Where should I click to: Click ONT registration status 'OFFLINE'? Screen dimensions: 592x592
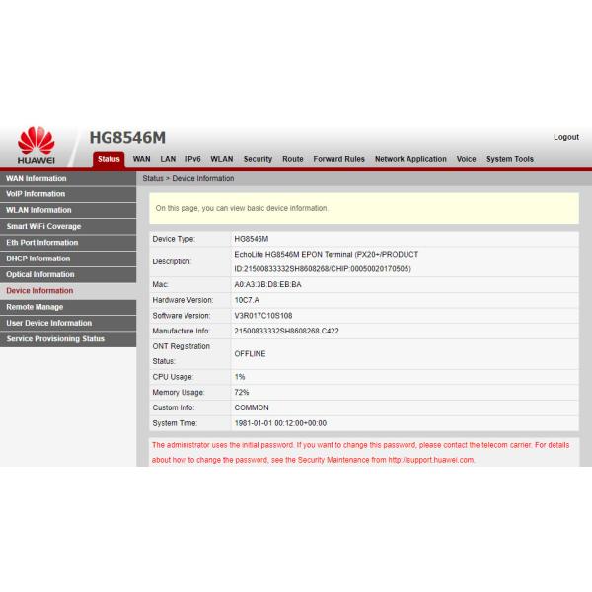(250, 354)
